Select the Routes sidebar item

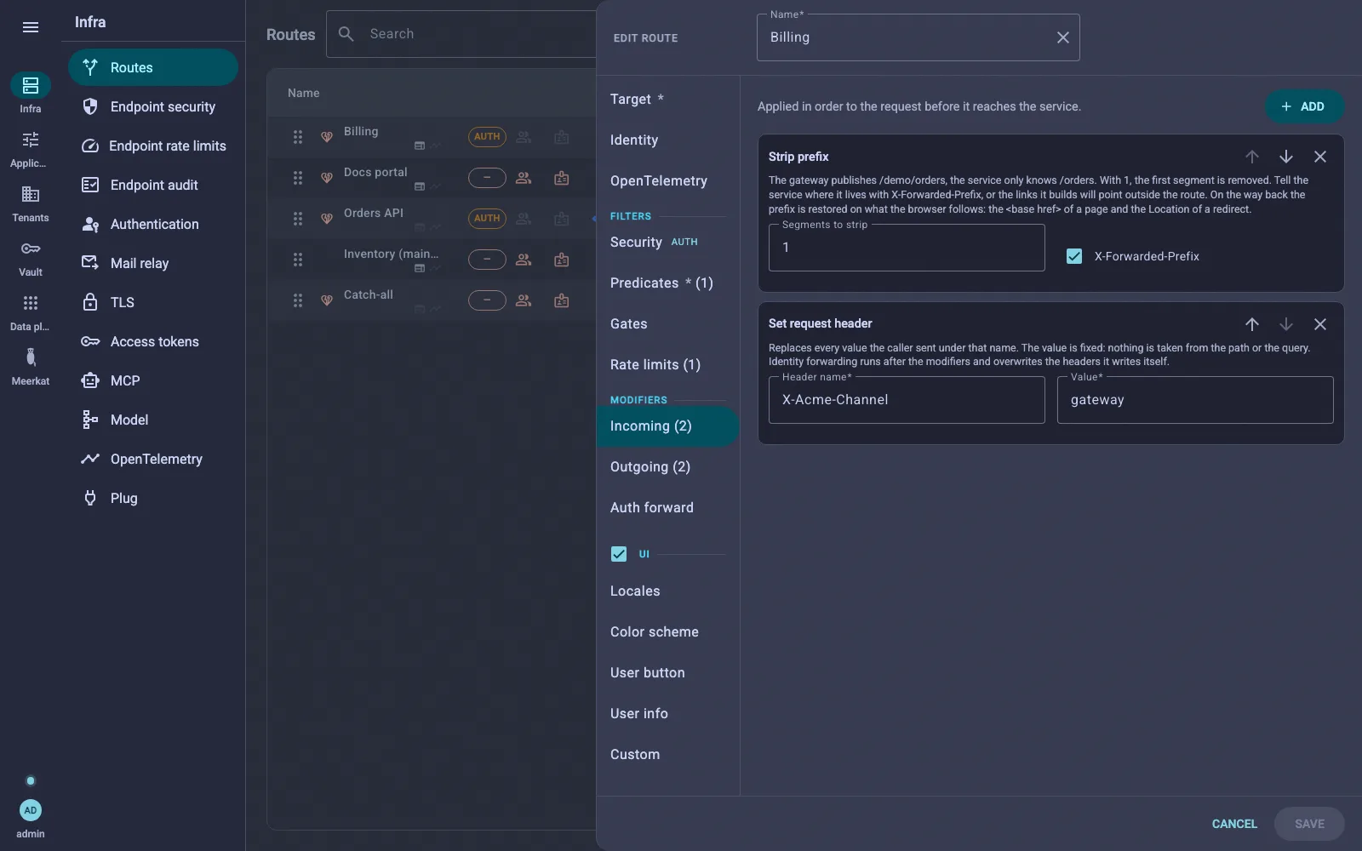[x=153, y=67]
